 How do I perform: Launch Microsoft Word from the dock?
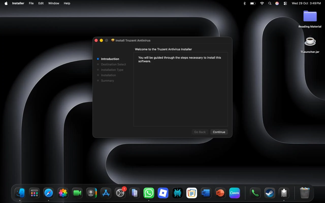[206, 193]
